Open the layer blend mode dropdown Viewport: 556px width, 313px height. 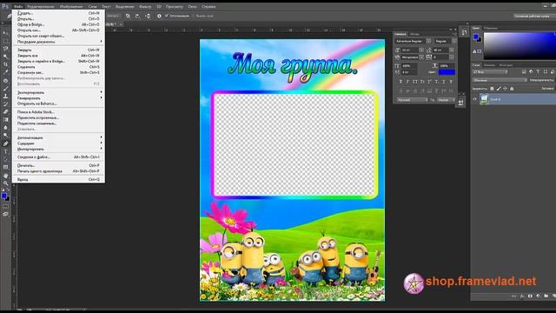tap(500, 80)
